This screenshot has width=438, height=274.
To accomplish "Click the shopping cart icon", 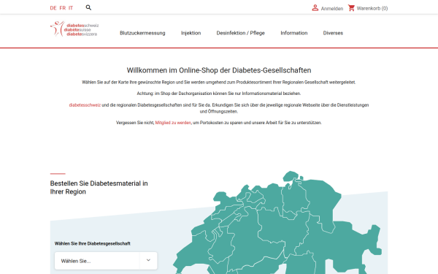I will [x=351, y=8].
